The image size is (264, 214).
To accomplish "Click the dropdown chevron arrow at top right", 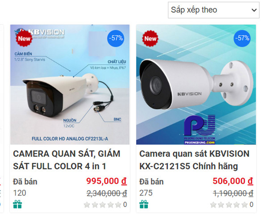I will (254, 10).
